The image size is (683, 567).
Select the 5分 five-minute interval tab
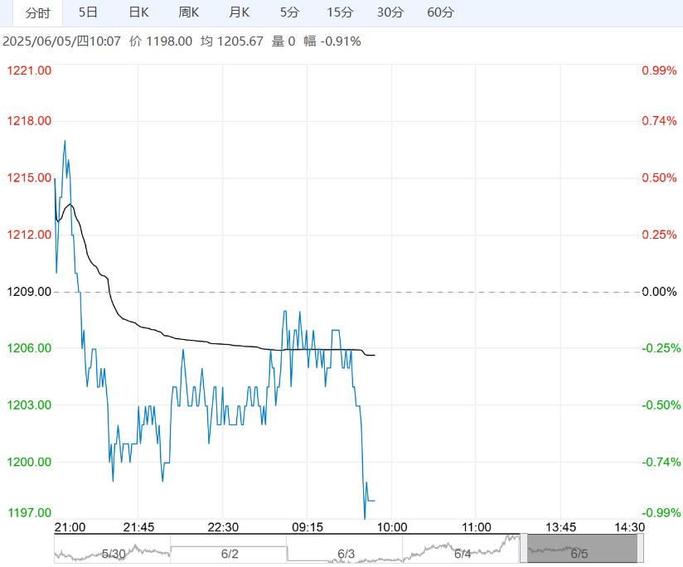[x=289, y=12]
